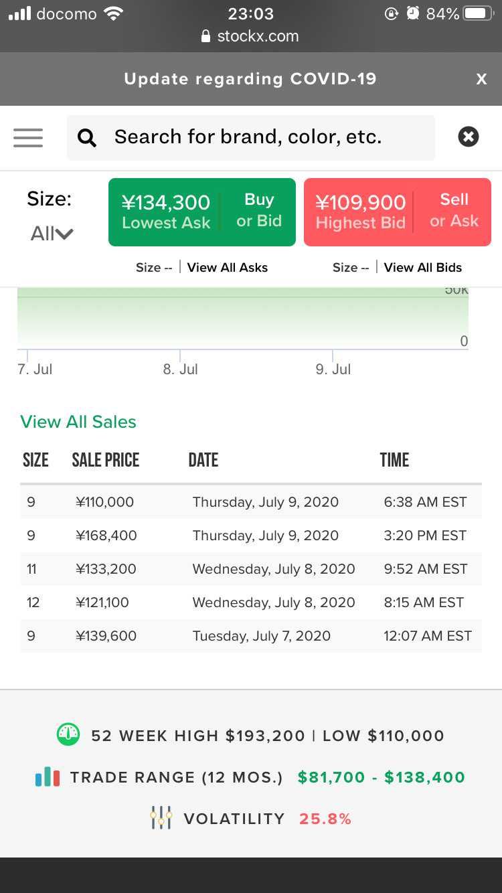Image resolution: width=502 pixels, height=893 pixels.
Task: Select the ¥168,400 sale row
Action: pyautogui.click(x=251, y=536)
